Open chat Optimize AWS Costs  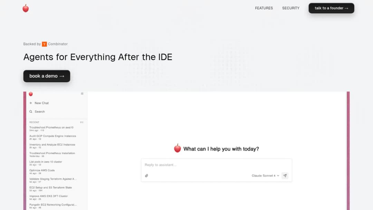click(42, 171)
